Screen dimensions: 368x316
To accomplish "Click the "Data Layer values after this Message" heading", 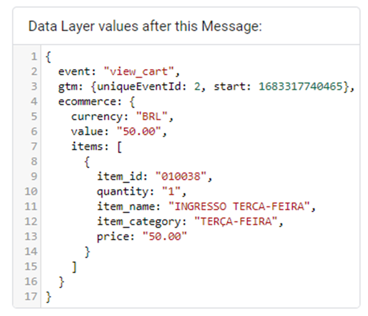I will [x=145, y=28].
